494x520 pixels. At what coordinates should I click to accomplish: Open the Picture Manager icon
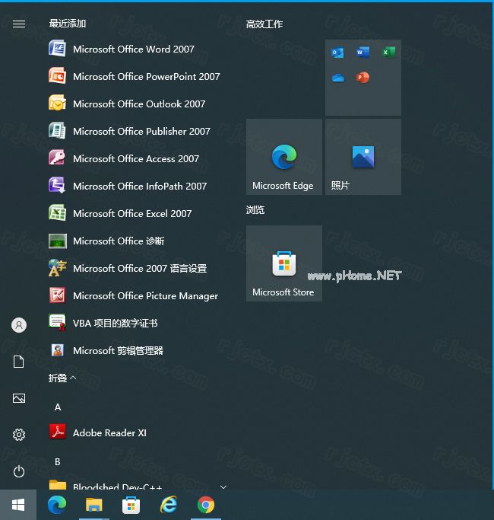click(x=57, y=295)
